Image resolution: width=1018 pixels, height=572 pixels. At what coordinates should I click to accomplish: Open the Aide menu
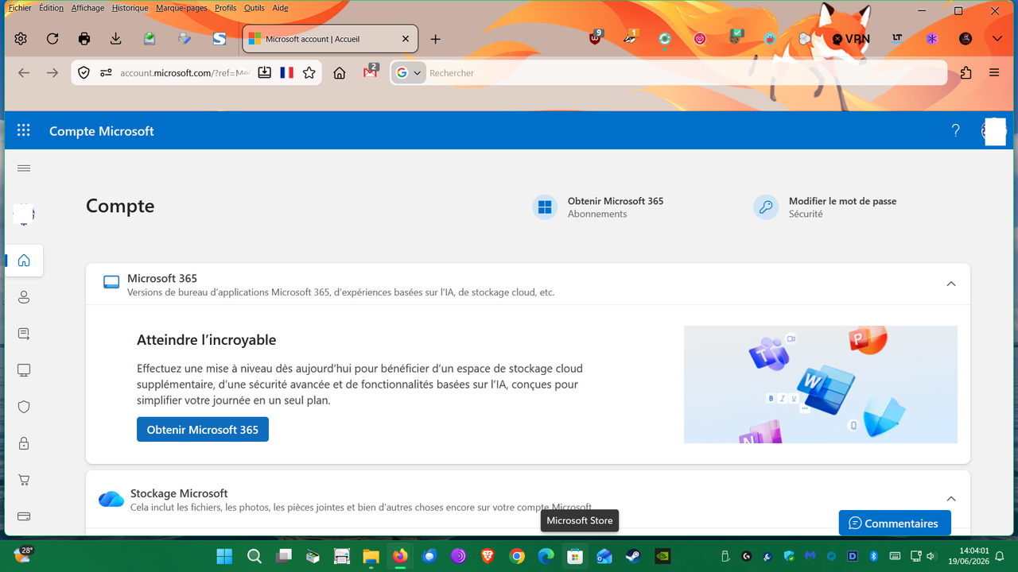pyautogui.click(x=280, y=8)
